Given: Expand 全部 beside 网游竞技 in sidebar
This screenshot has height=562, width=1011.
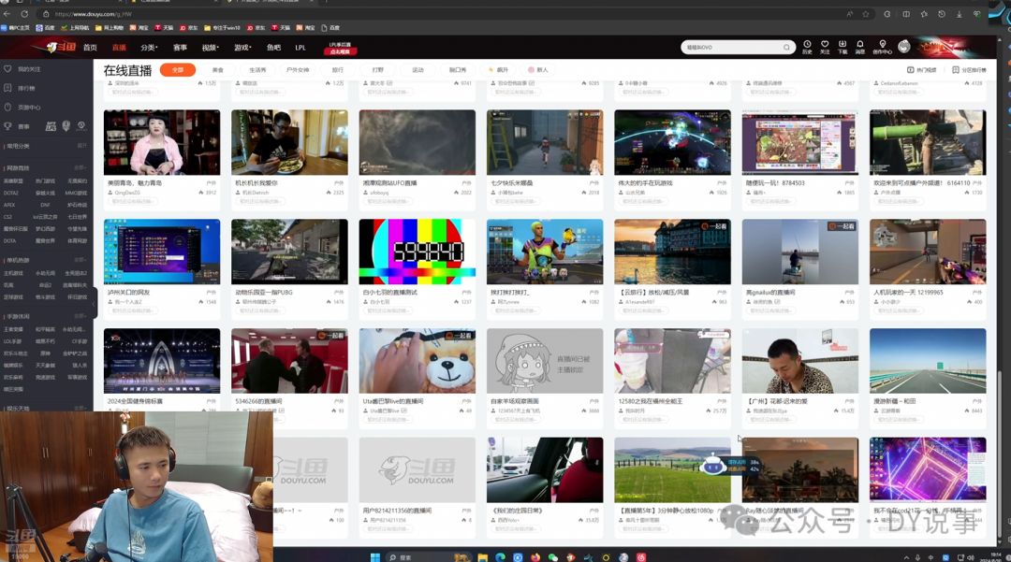Looking at the screenshot, I should (x=81, y=168).
